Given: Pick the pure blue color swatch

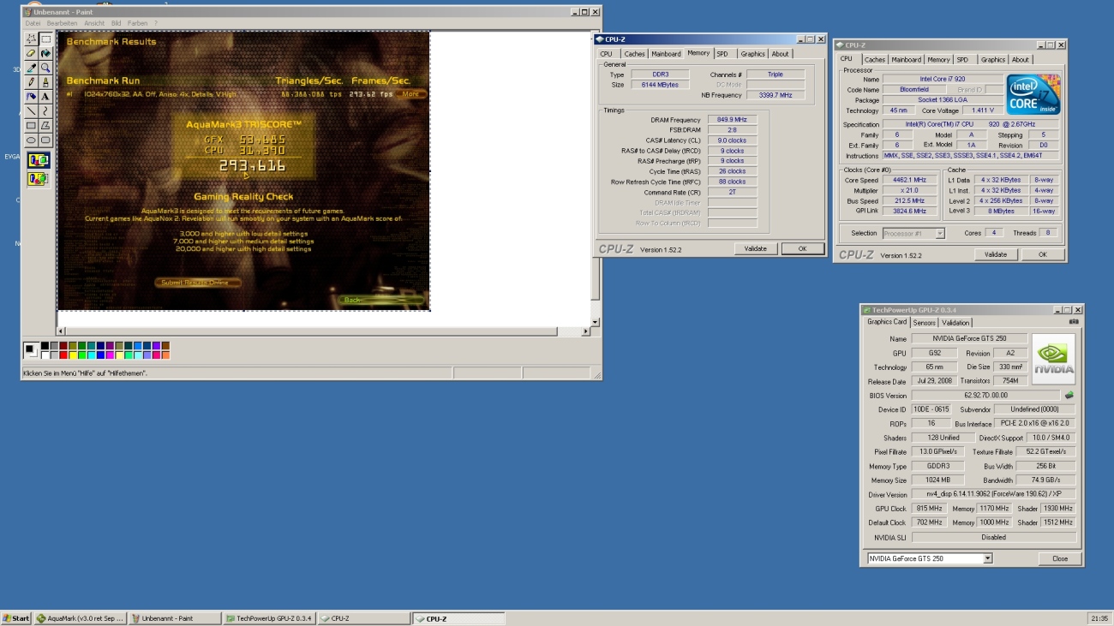Looking at the screenshot, I should pos(101,355).
